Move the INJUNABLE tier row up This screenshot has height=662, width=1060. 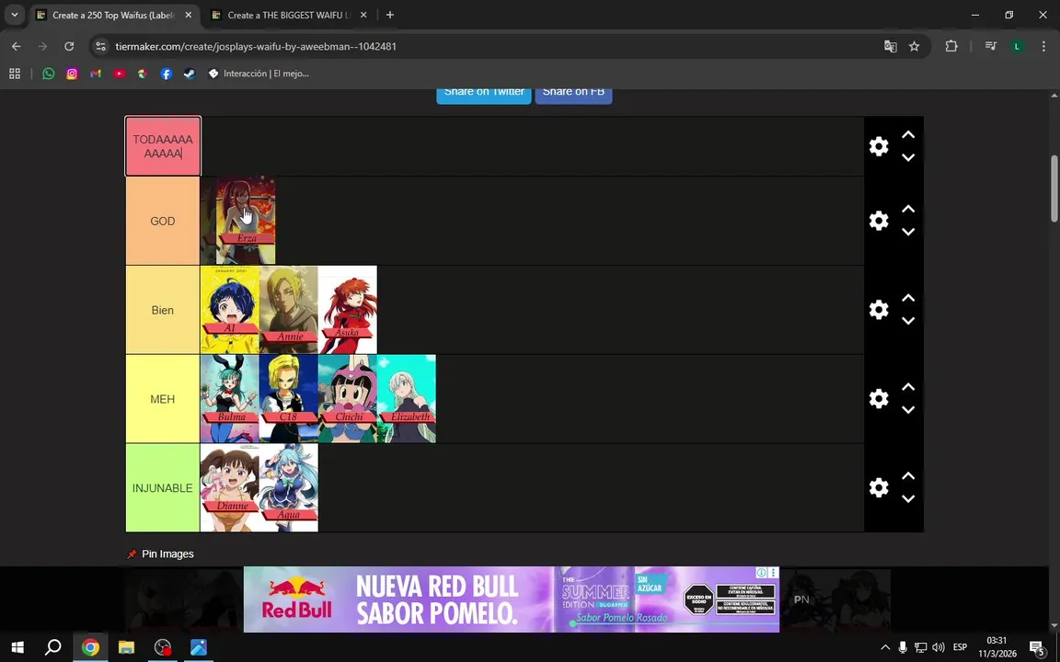[908, 476]
